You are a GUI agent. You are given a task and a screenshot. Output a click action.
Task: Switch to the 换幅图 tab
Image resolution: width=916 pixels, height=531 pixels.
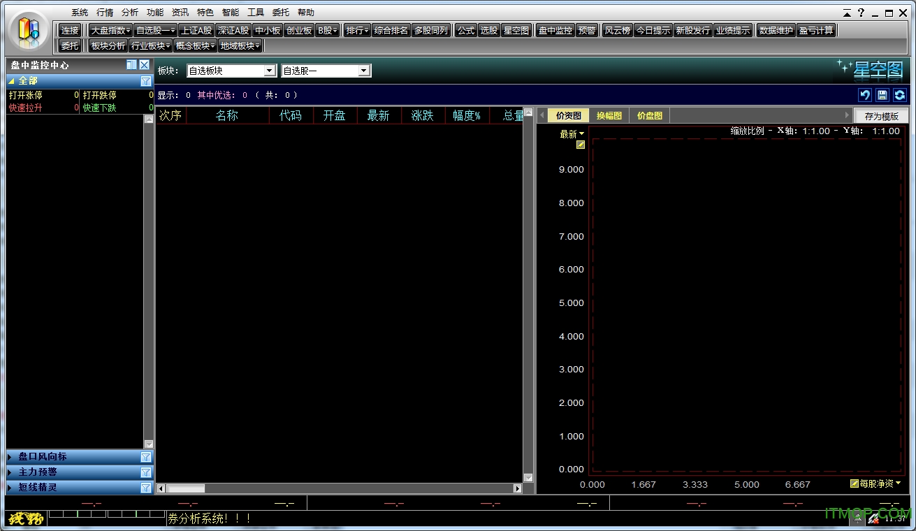[x=609, y=116]
